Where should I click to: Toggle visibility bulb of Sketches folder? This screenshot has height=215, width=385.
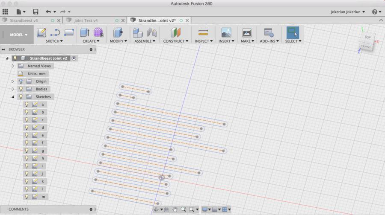[x=21, y=97]
